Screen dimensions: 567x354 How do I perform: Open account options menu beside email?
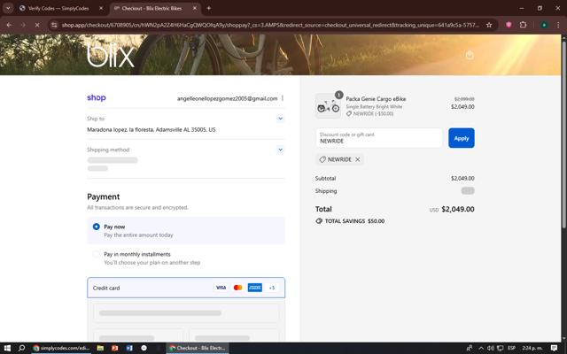283,98
